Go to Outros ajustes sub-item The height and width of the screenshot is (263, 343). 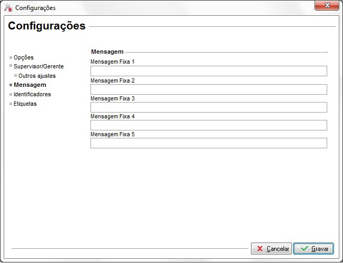37,76
